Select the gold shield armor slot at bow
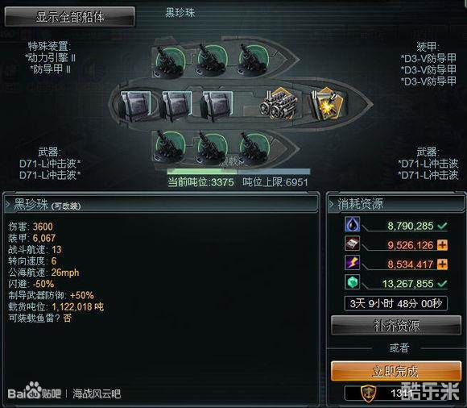 [x=326, y=104]
